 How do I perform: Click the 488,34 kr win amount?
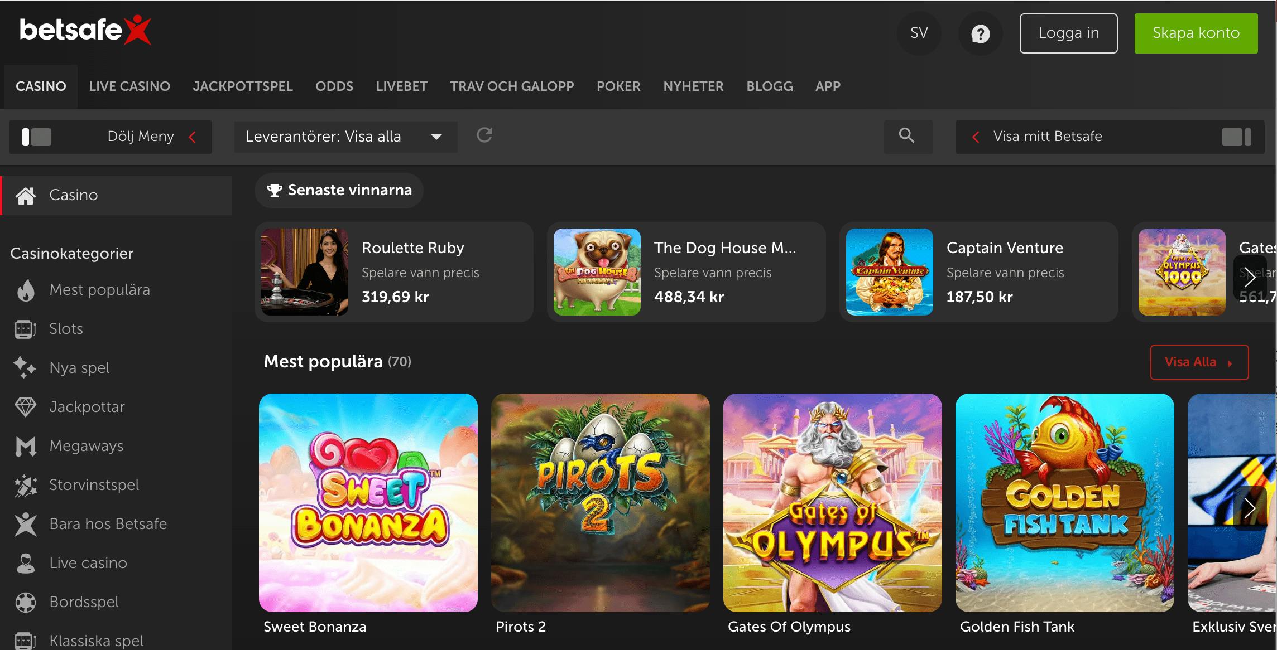pyautogui.click(x=689, y=297)
